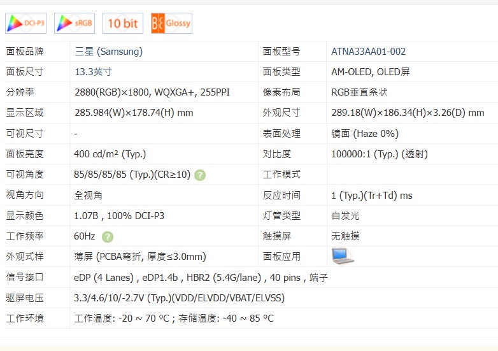Click the eDP (4 Lanes) signal interface text
Screen dimensions: 498x351
[104, 277]
